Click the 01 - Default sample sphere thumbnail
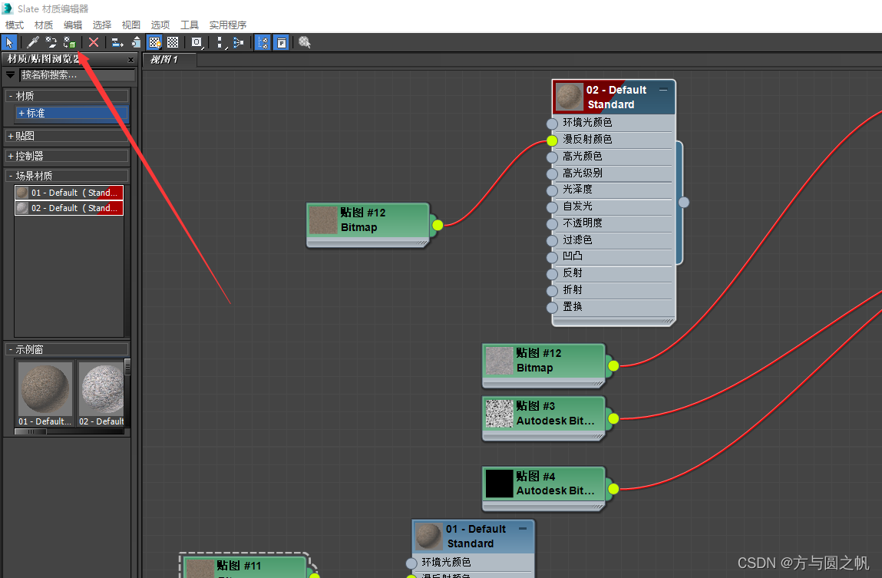Screen dimensions: 882x578 coord(45,389)
